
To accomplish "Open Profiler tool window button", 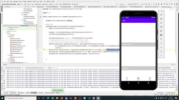I will click(x=40, y=93).
